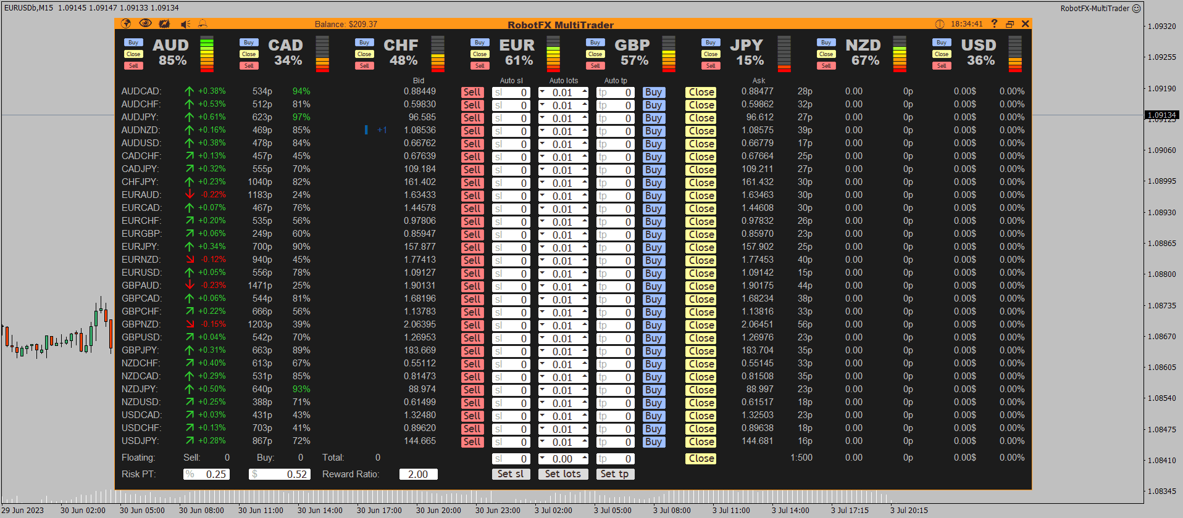This screenshot has height=518, width=1183.
Task: Click the diagonal red arrow in EURNZD row
Action: pyautogui.click(x=190, y=260)
